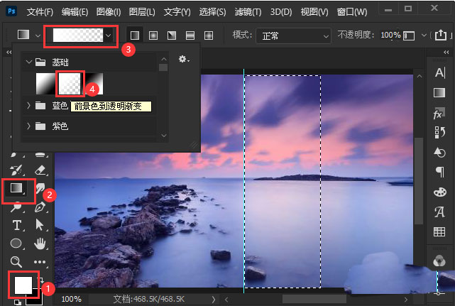This screenshot has height=306, width=455.
Task: Choose the Ellipse shape tool
Action: [x=18, y=244]
